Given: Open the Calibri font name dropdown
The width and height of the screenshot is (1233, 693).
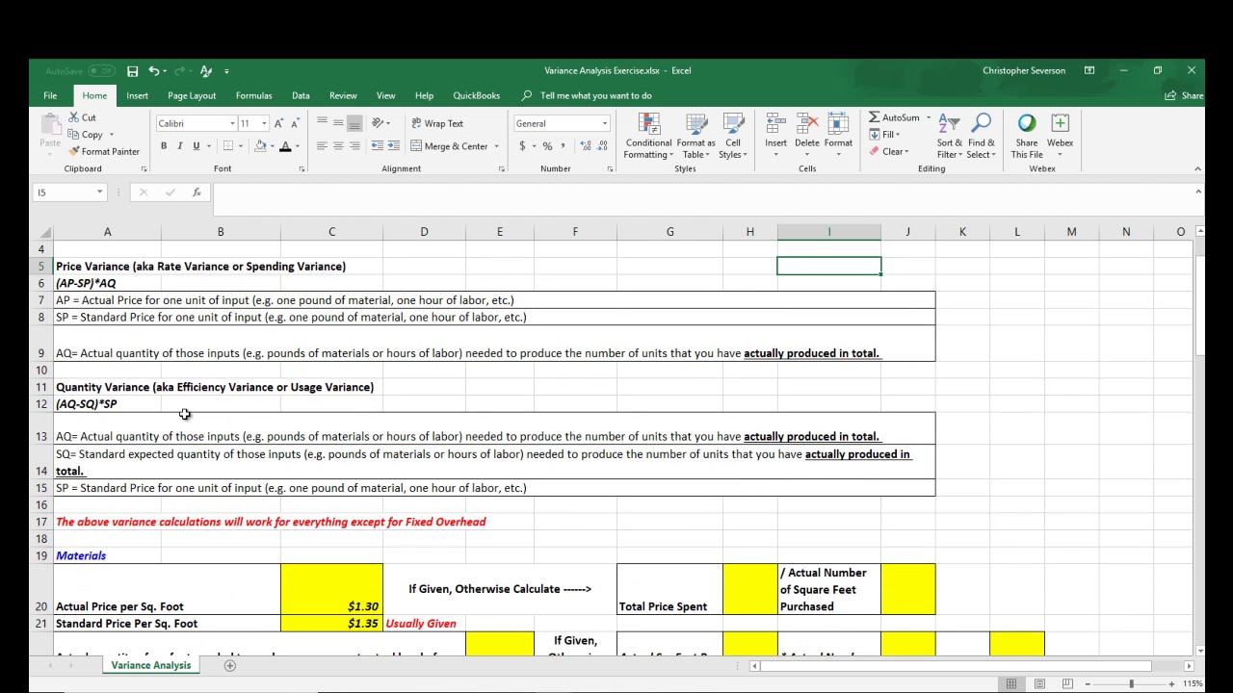Looking at the screenshot, I should tap(232, 123).
